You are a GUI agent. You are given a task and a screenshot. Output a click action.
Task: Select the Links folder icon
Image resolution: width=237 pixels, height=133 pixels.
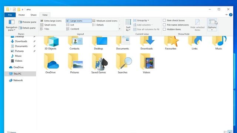(195, 43)
